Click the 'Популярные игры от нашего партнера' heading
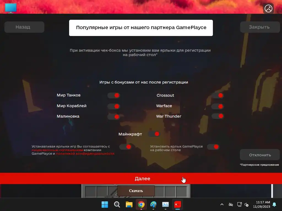The width and height of the screenshot is (282, 211). click(141, 28)
